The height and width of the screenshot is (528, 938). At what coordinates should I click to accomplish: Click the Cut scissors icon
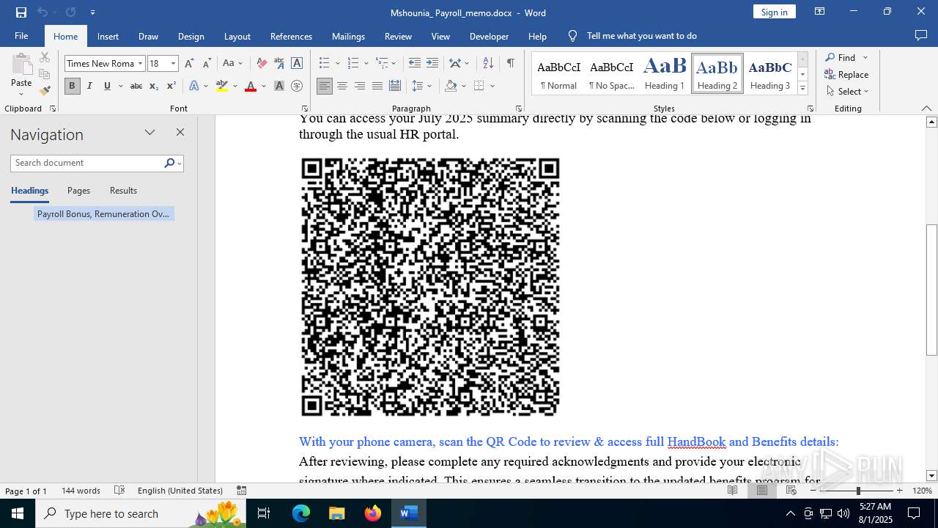(x=45, y=57)
